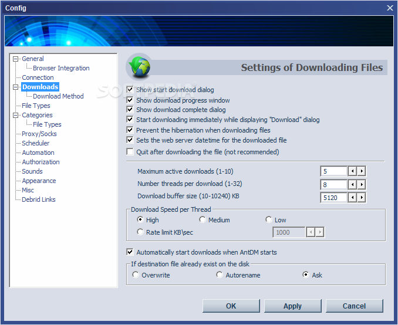The width and height of the screenshot is (398, 325).
Task: Open Scheduler settings page
Action: point(36,143)
